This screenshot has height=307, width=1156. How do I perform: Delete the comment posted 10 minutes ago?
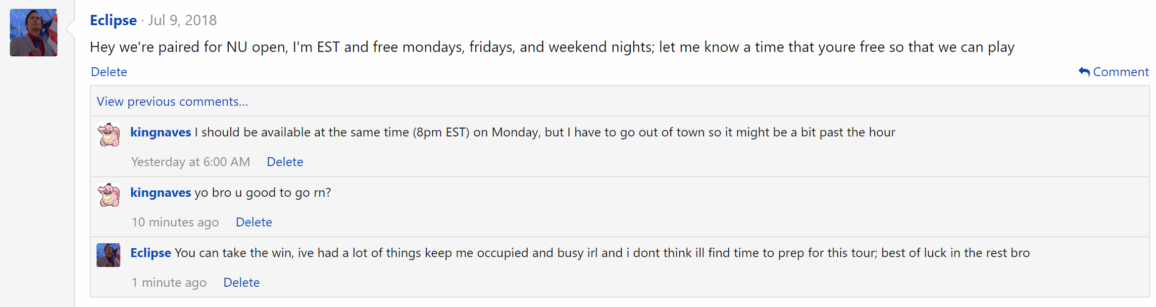point(253,222)
